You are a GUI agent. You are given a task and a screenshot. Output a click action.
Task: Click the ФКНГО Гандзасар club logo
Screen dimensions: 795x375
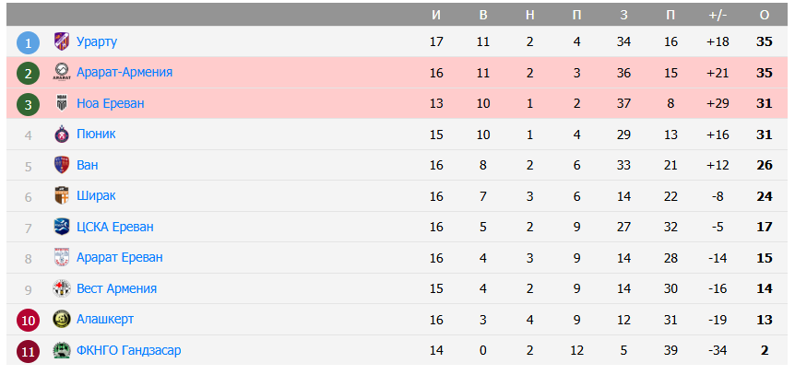(x=62, y=350)
